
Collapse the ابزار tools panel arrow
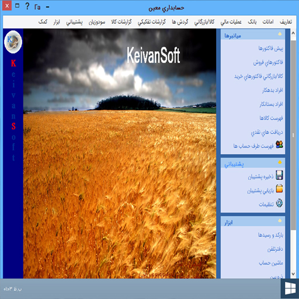pos(280,221)
